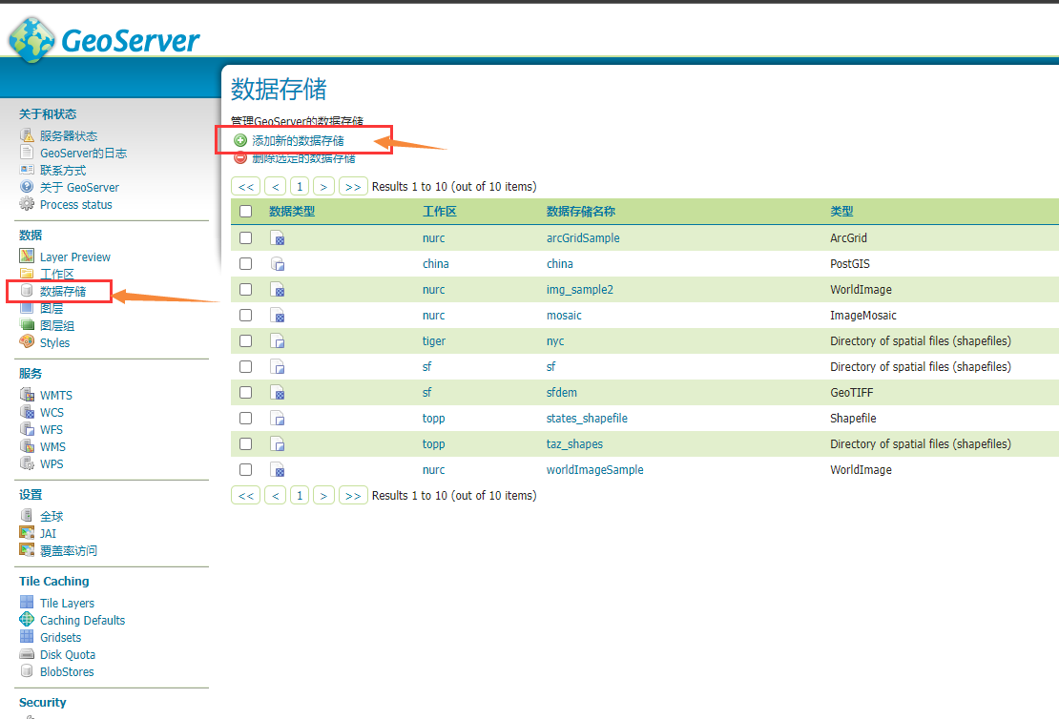Open the states_shapefile data store link
Image resolution: width=1059 pixels, height=719 pixels.
[587, 418]
